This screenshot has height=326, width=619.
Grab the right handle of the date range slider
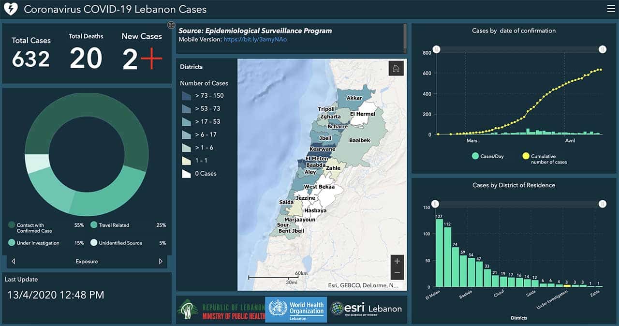click(x=602, y=49)
